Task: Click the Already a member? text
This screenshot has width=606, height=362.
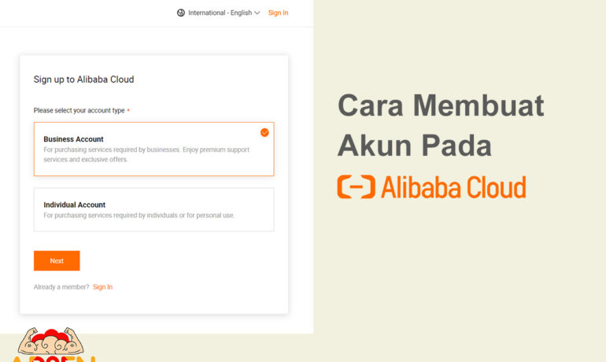Action: point(61,287)
